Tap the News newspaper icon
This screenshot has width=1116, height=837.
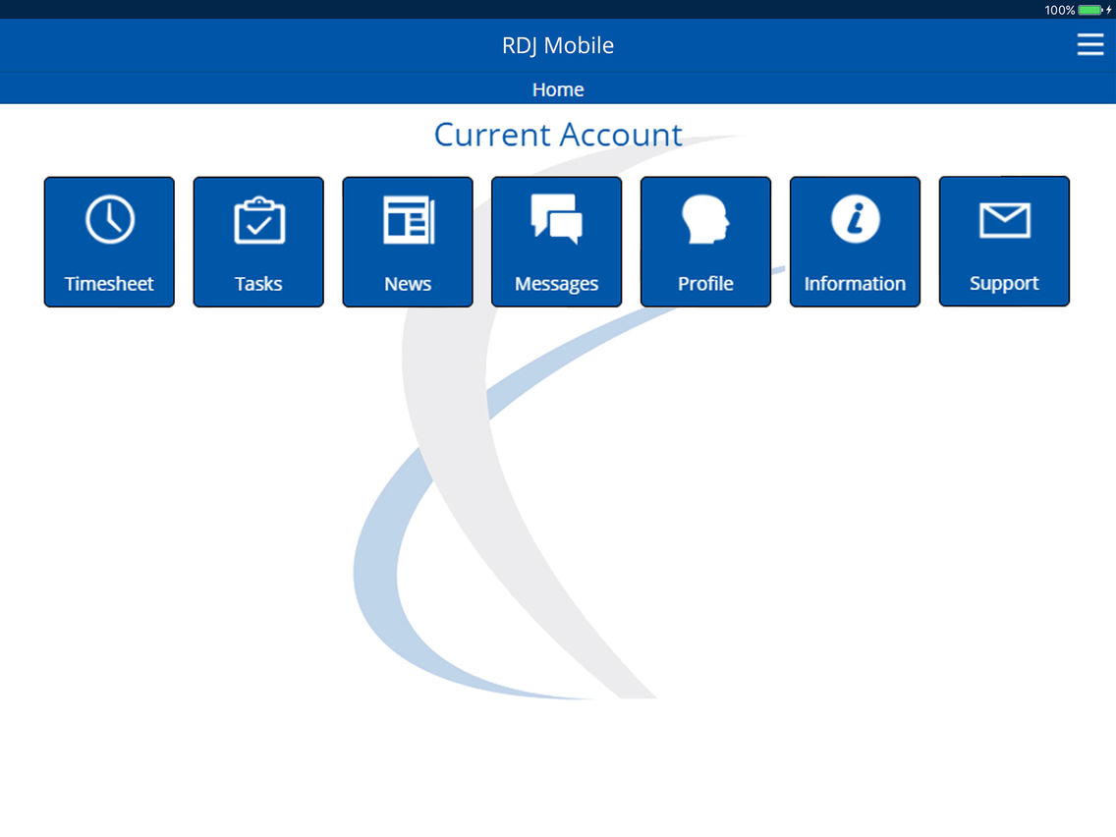click(409, 220)
